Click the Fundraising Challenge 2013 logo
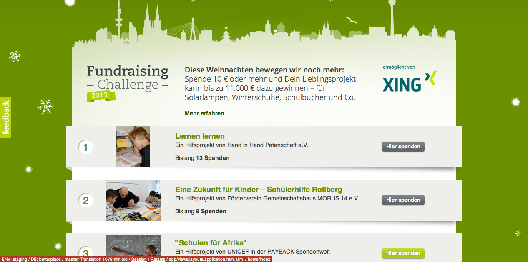 [x=128, y=82]
